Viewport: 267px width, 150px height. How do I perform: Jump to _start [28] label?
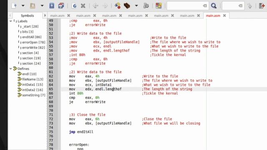pos(30,27)
